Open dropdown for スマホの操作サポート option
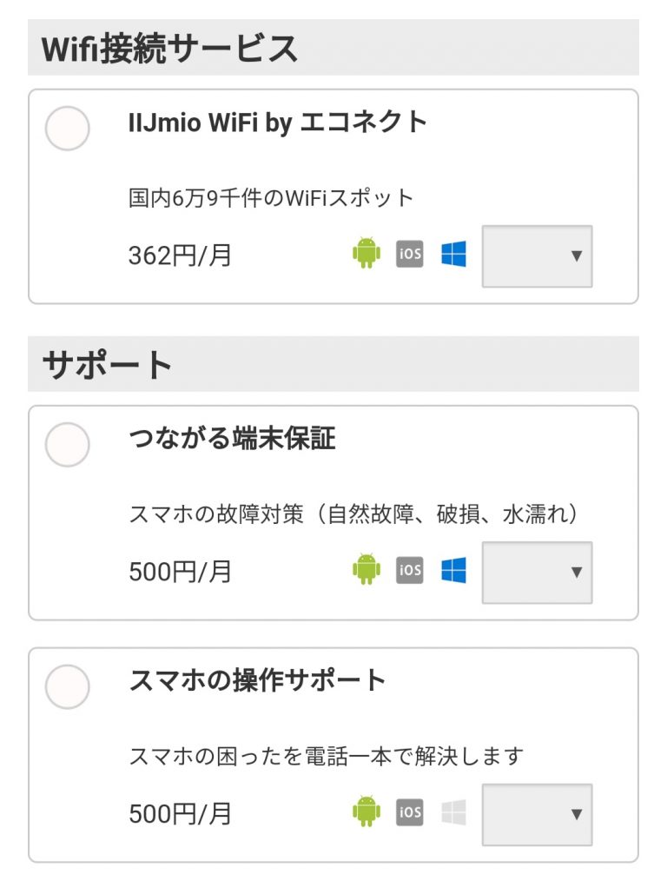This screenshot has width=667, height=881. pos(538,814)
